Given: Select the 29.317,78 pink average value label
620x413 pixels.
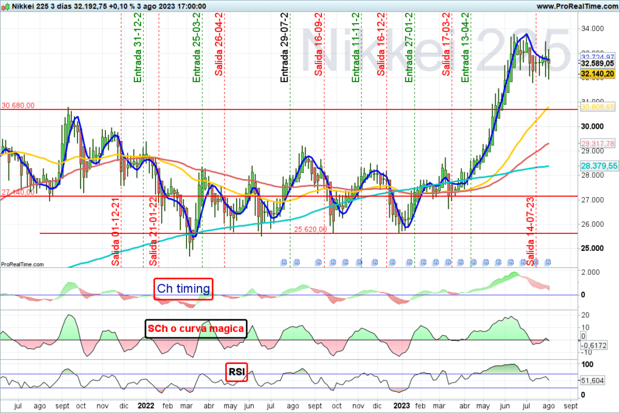Looking at the screenshot, I should pyautogui.click(x=598, y=144).
